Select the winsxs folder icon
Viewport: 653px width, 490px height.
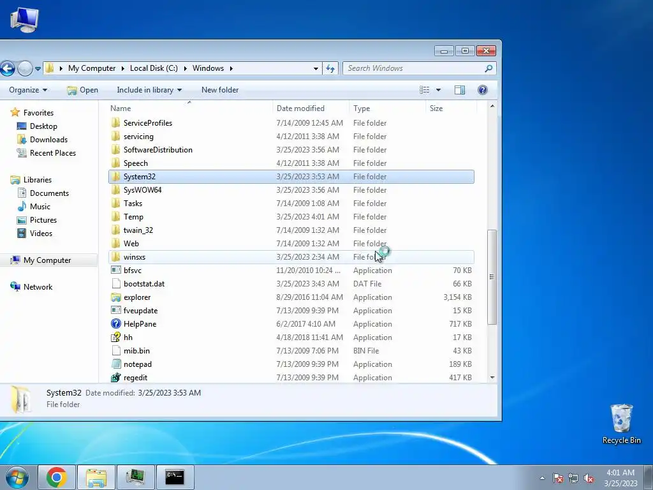[116, 256]
